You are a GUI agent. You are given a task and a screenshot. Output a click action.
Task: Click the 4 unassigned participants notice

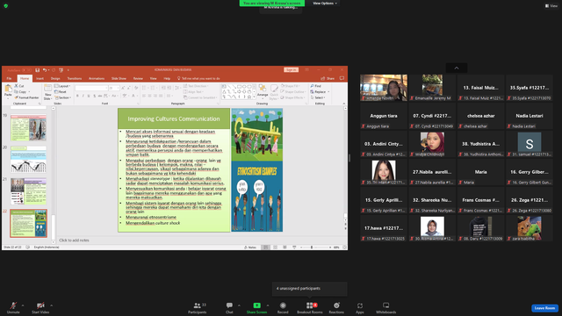tap(310, 289)
